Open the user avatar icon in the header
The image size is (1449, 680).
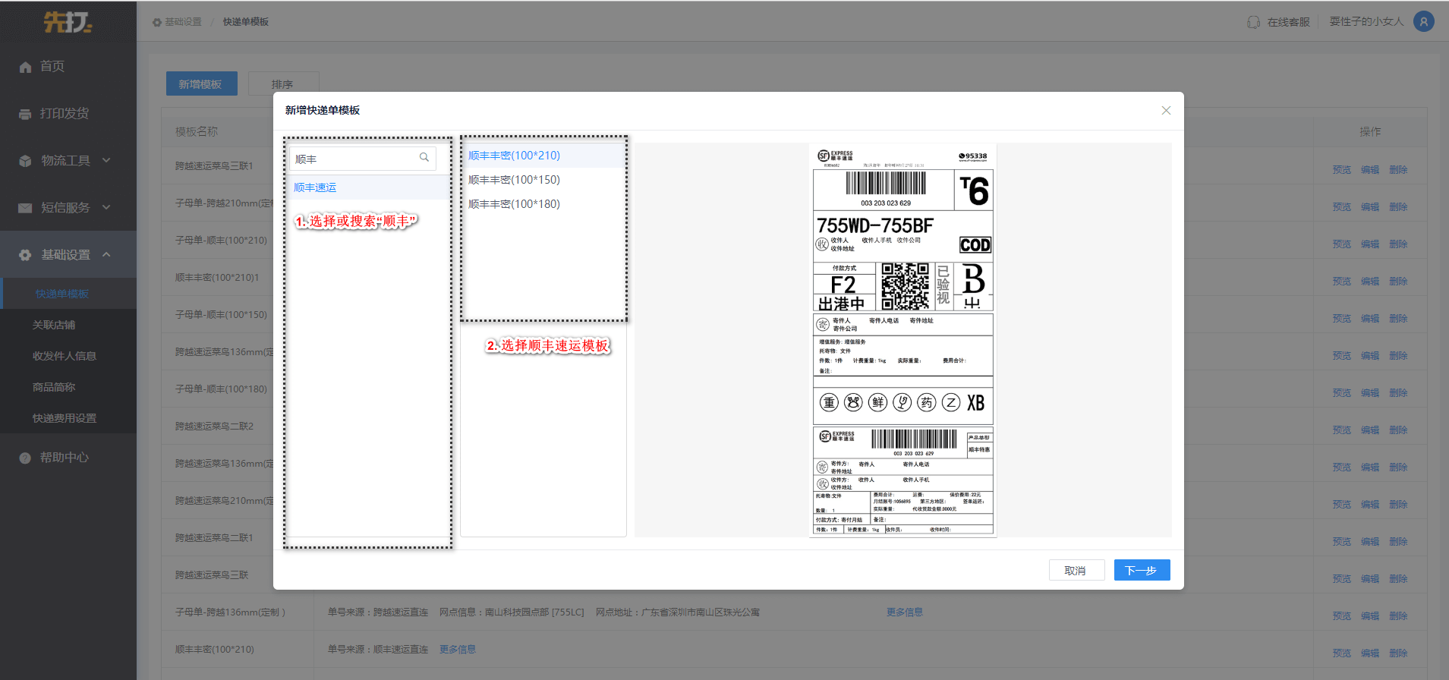click(x=1424, y=21)
